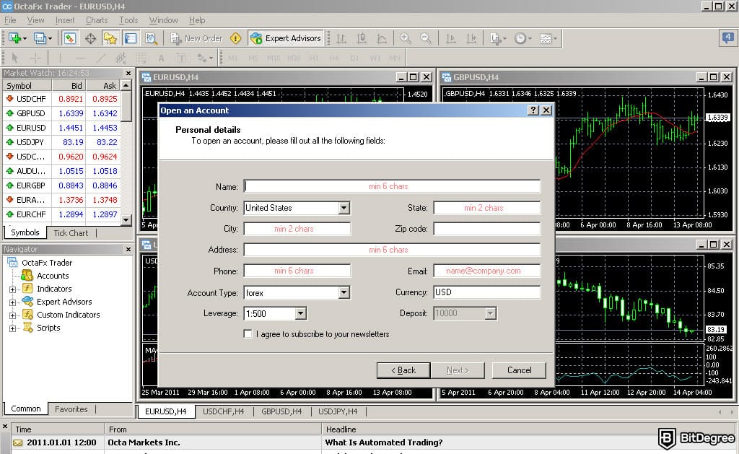Open the Charts menu
This screenshot has height=454, width=739.
click(97, 20)
